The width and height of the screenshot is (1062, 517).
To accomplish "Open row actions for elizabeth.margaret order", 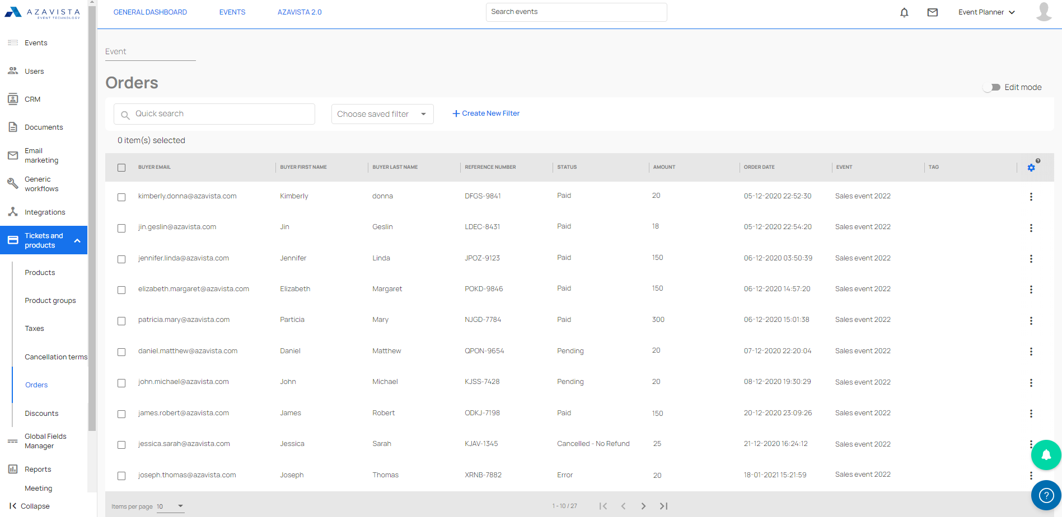I will 1031,290.
